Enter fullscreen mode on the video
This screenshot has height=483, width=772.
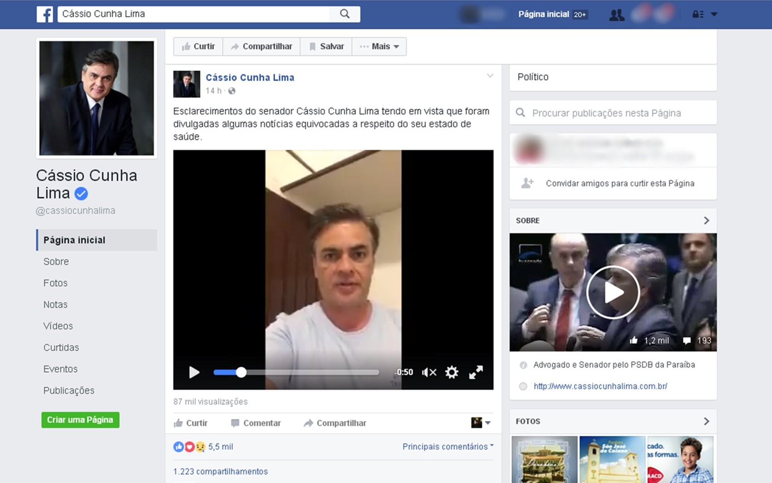(475, 372)
